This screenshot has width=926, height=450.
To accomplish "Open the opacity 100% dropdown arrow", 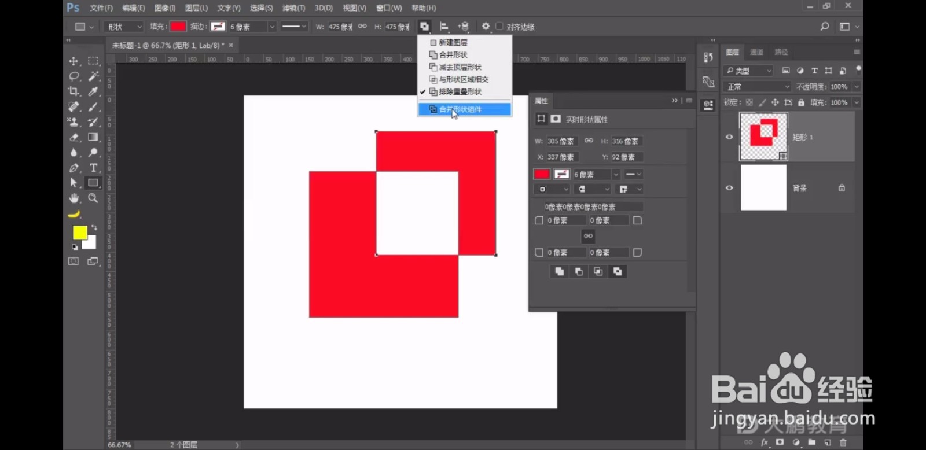I will 857,87.
